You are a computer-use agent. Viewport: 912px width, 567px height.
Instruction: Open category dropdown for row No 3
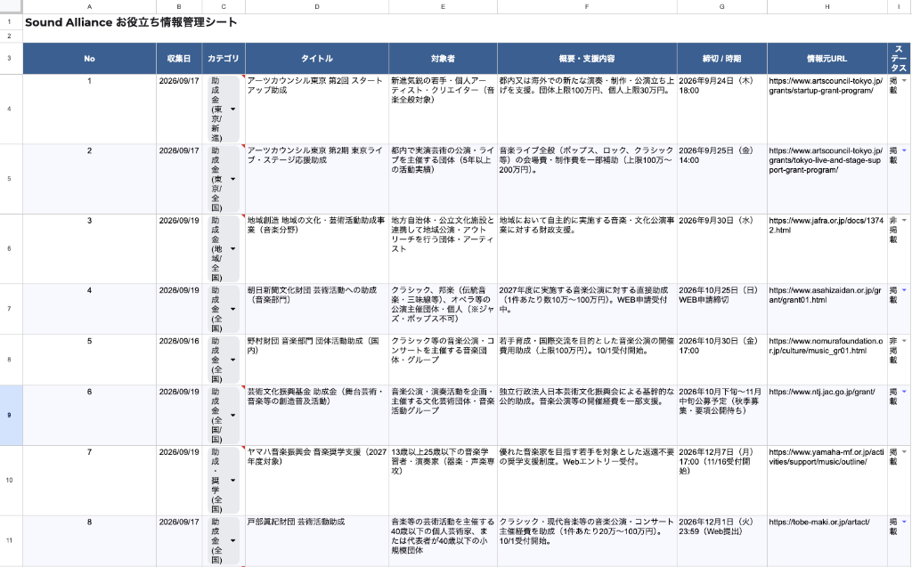[232, 249]
